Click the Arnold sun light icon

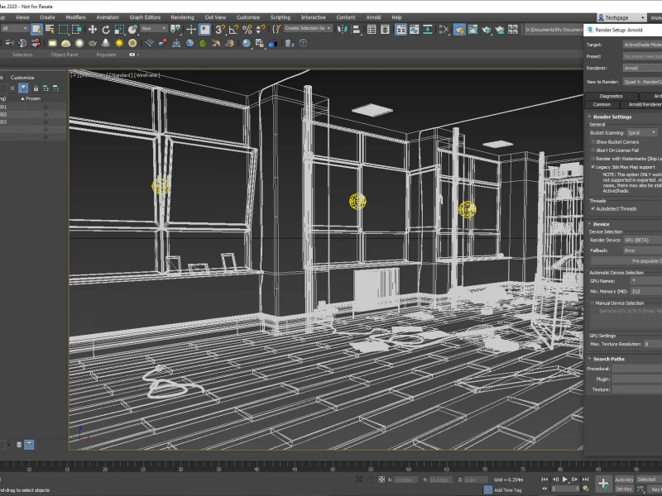click(x=119, y=43)
